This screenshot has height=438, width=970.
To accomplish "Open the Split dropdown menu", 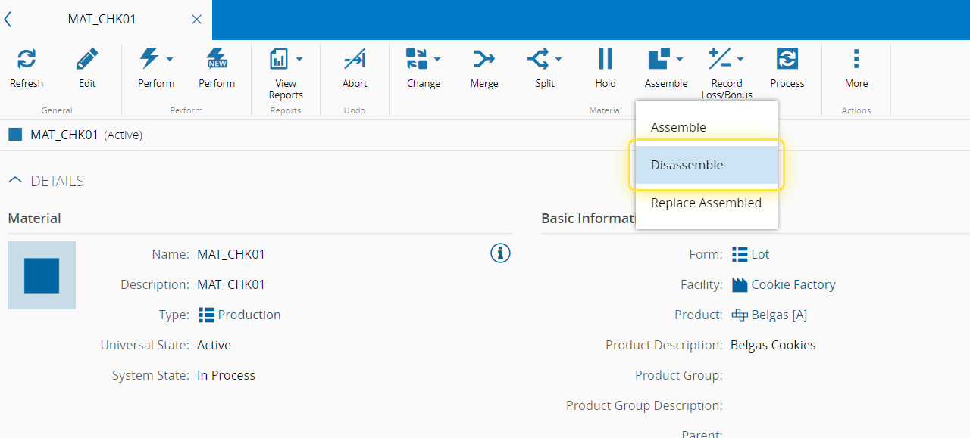I will (559, 59).
